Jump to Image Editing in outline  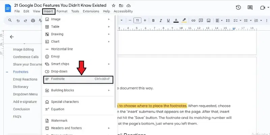point(23,49)
